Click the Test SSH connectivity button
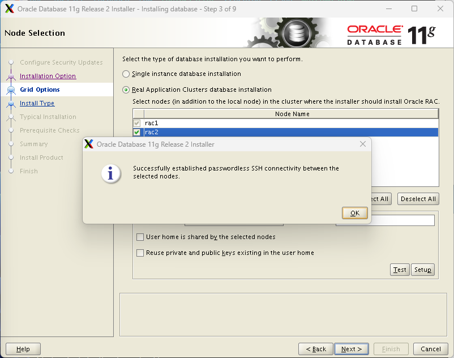454x358 pixels. click(x=400, y=270)
